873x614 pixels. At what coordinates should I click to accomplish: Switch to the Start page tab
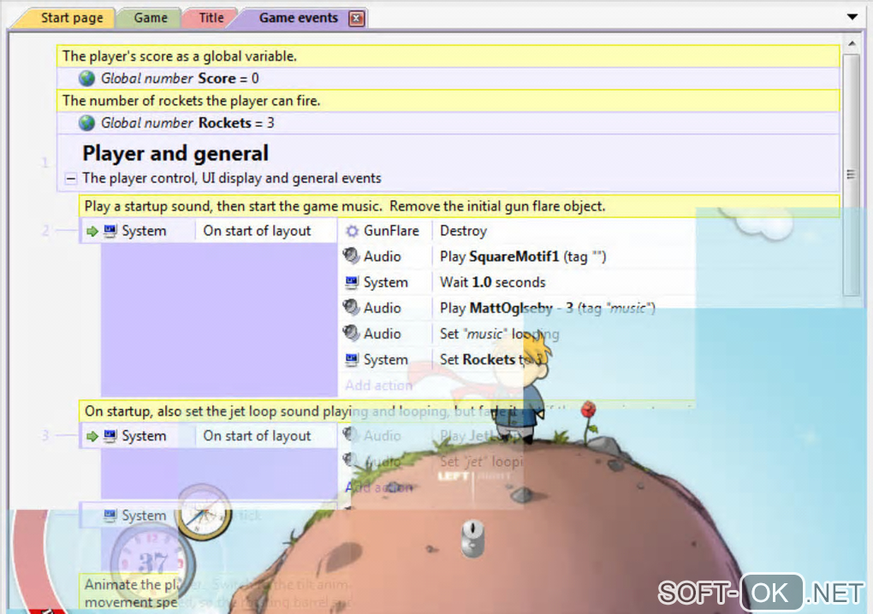point(72,18)
